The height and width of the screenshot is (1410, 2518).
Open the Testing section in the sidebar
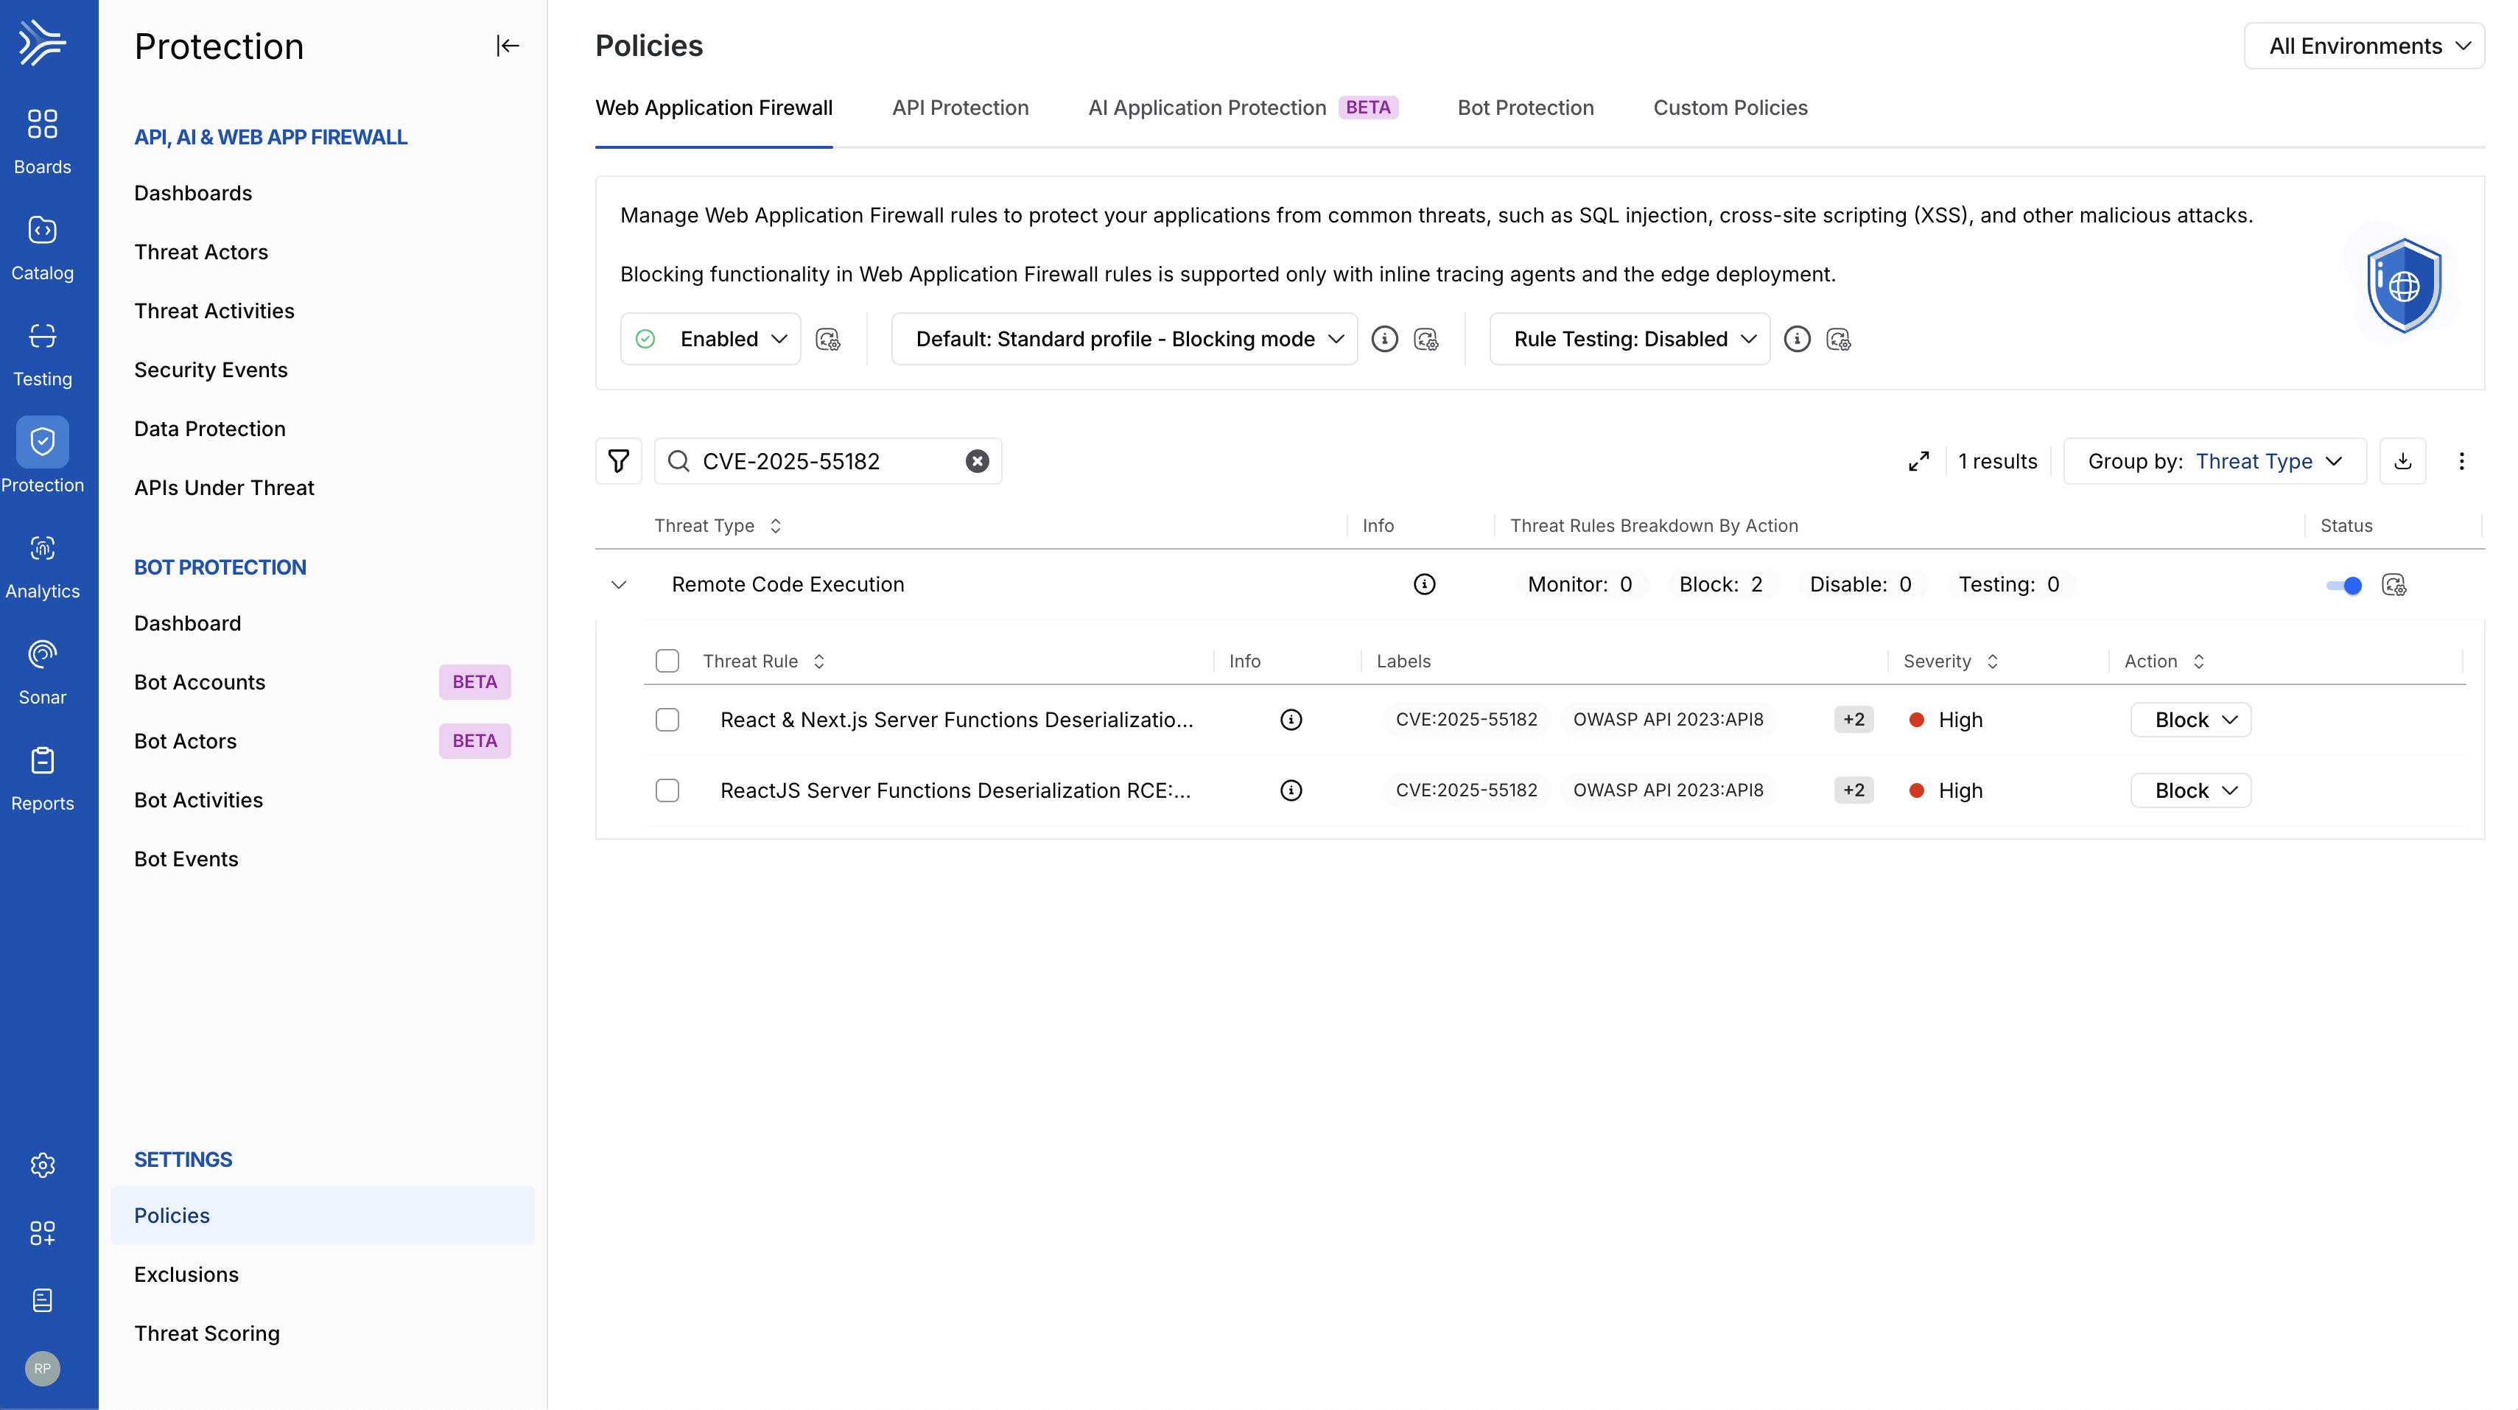click(42, 352)
